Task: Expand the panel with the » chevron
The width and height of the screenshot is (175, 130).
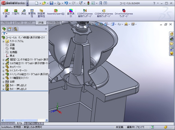Action: [x=46, y=29]
